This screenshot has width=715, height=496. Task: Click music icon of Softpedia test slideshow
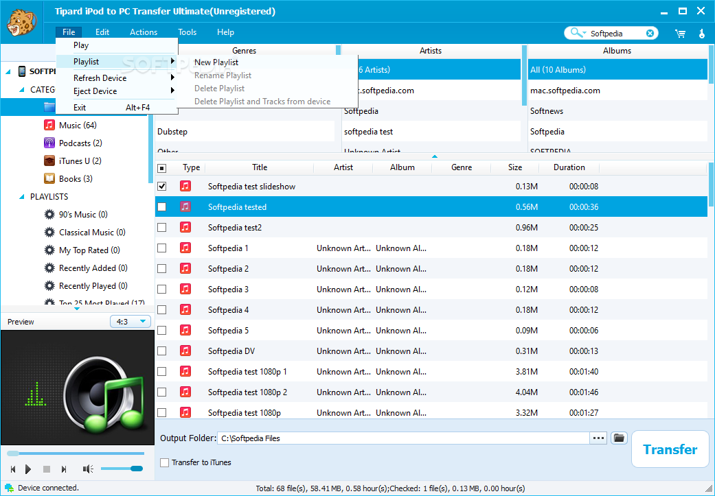(185, 186)
